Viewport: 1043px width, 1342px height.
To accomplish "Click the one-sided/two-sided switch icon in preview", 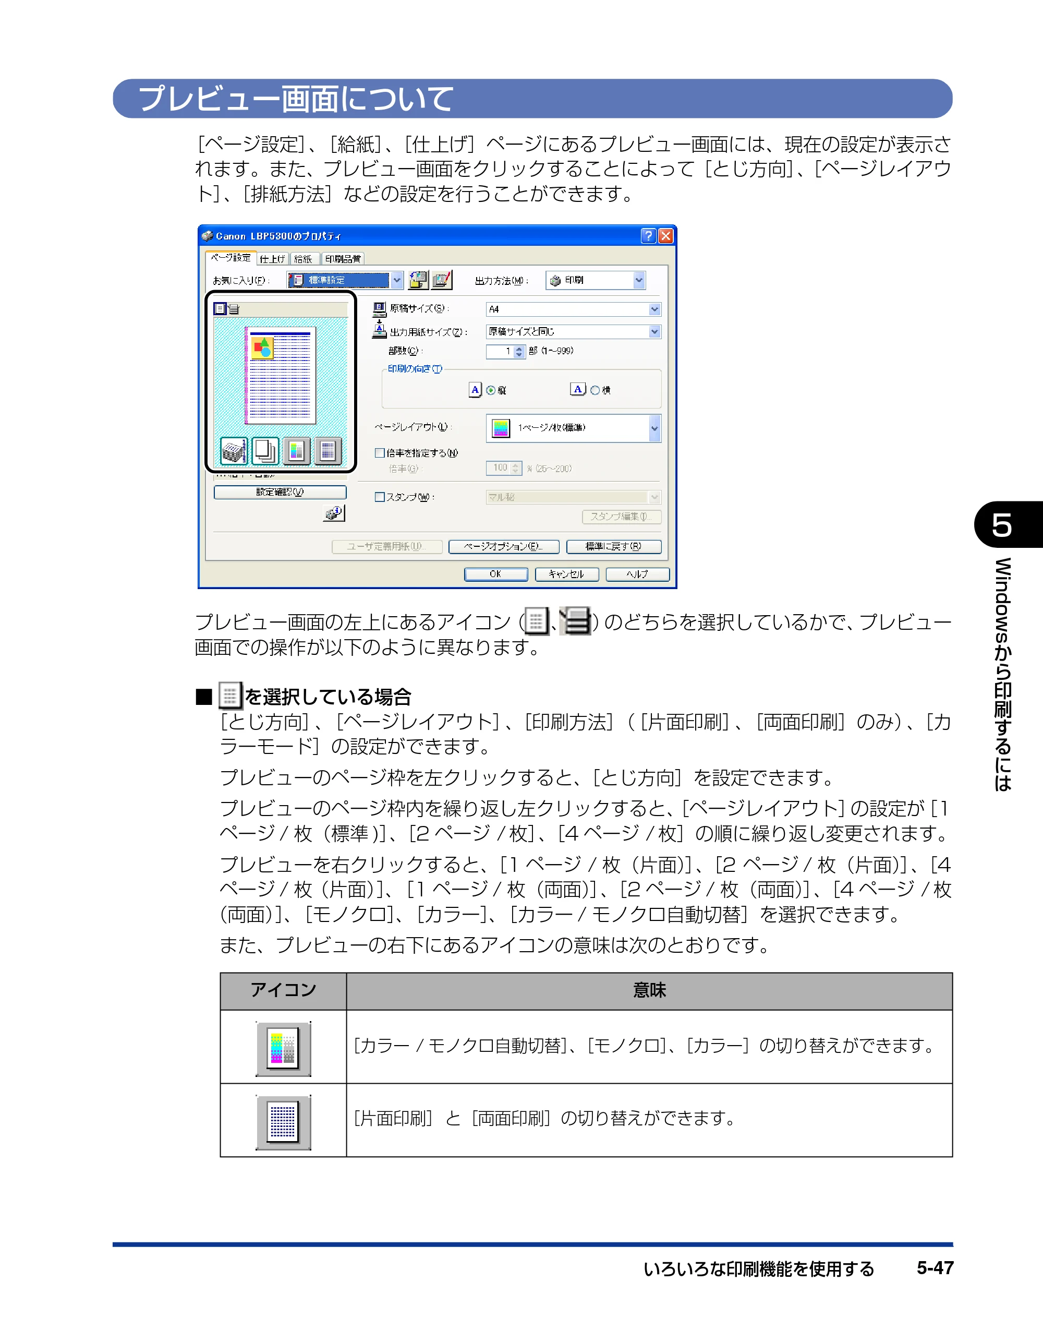I will pyautogui.click(x=328, y=451).
